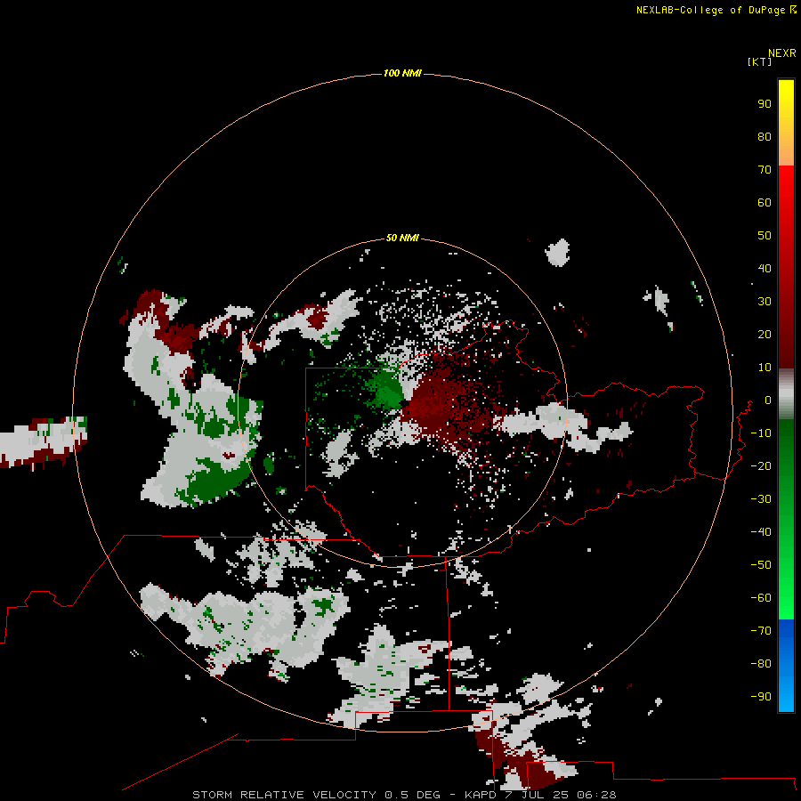Screen dimensions: 801x801
Task: Click the '100 NMI' range ring label
Action: (402, 73)
